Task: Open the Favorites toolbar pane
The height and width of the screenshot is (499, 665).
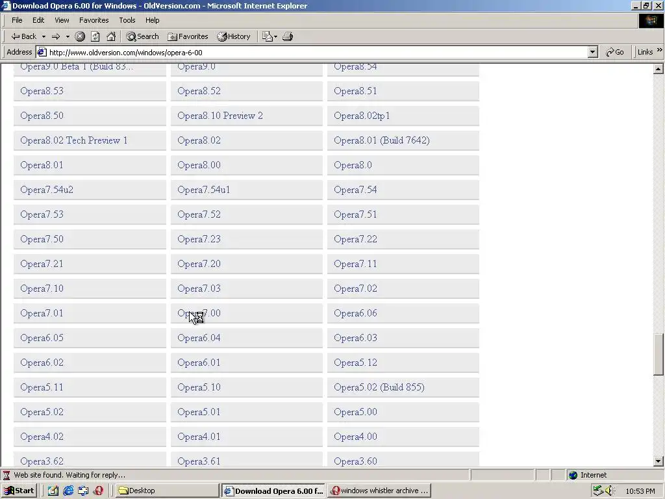Action: (x=188, y=36)
